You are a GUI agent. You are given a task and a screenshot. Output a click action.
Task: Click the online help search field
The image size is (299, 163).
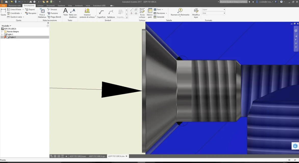pos(233,2)
